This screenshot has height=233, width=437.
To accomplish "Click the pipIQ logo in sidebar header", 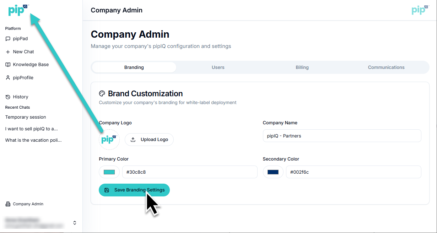I will [18, 10].
